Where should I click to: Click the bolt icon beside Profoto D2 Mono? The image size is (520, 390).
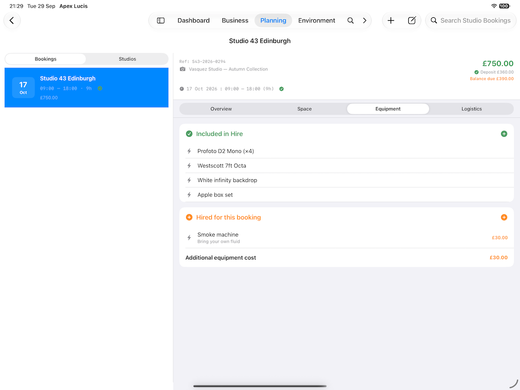pyautogui.click(x=189, y=151)
